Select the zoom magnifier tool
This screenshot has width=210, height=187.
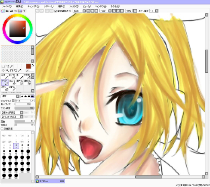click(7, 70)
